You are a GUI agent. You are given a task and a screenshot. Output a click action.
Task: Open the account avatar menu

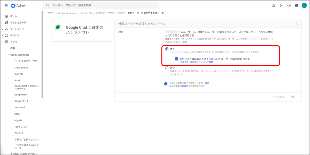point(304,5)
